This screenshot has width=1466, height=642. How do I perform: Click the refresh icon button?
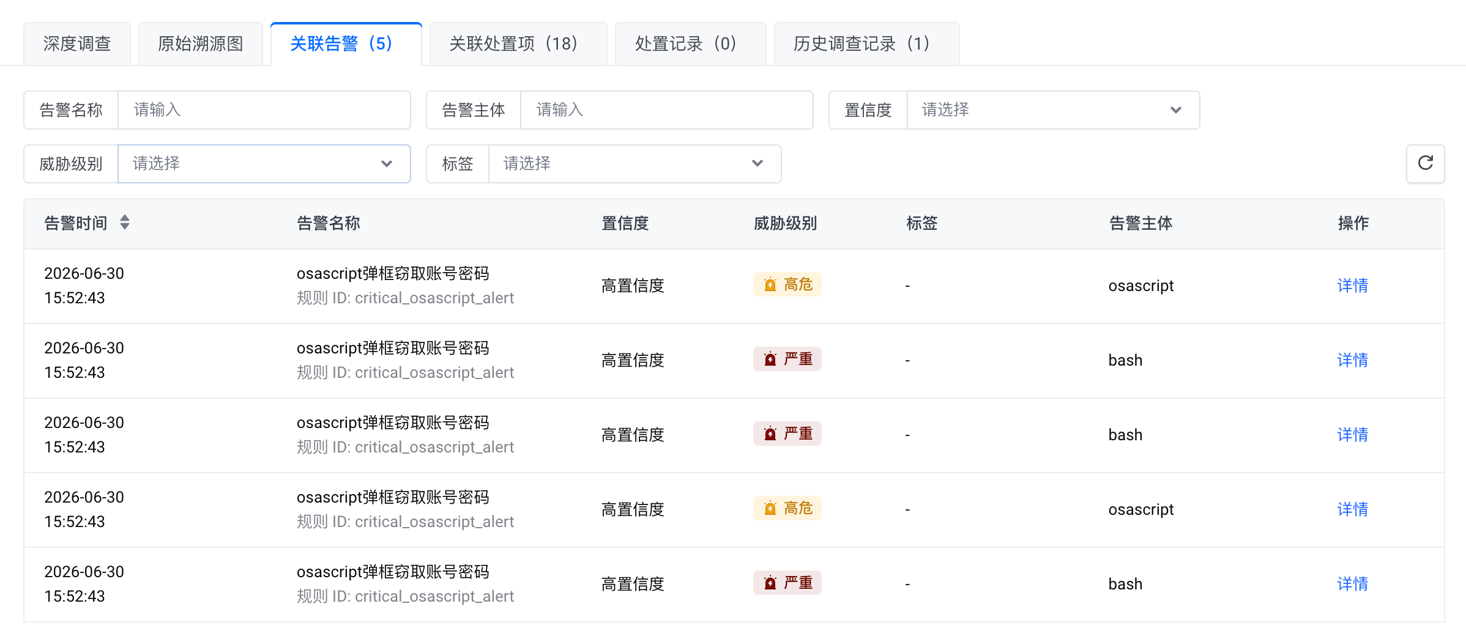[1425, 163]
